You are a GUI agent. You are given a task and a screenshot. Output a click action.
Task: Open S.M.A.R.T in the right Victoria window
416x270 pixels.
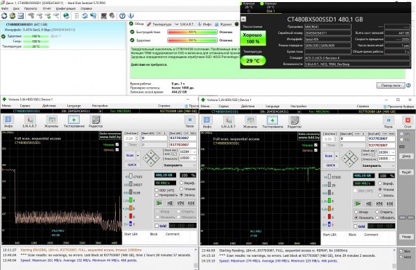coord(228,122)
